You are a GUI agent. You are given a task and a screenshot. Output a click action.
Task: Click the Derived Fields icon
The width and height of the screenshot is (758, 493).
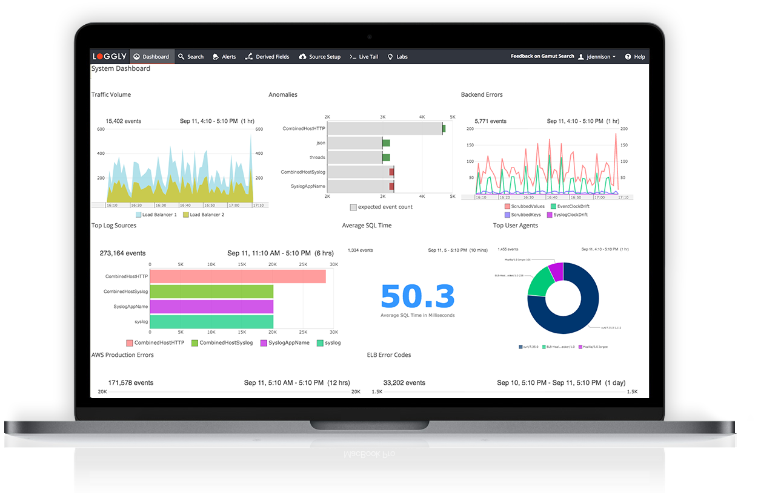[249, 57]
